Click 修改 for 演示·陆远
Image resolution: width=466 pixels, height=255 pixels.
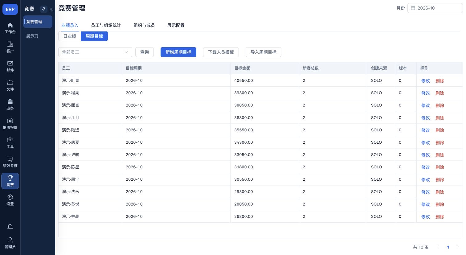coord(426,130)
